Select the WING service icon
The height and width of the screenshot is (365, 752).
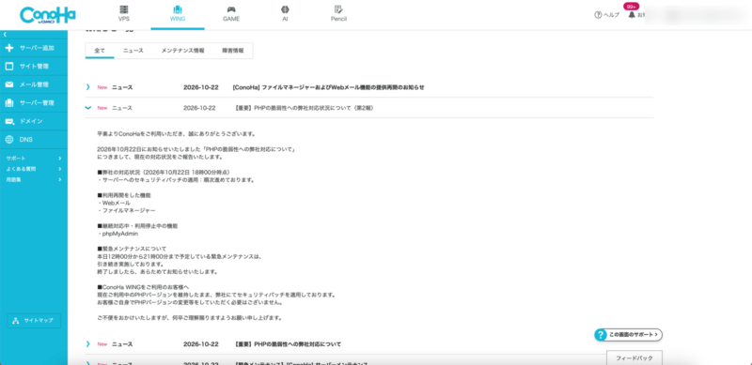tap(178, 9)
